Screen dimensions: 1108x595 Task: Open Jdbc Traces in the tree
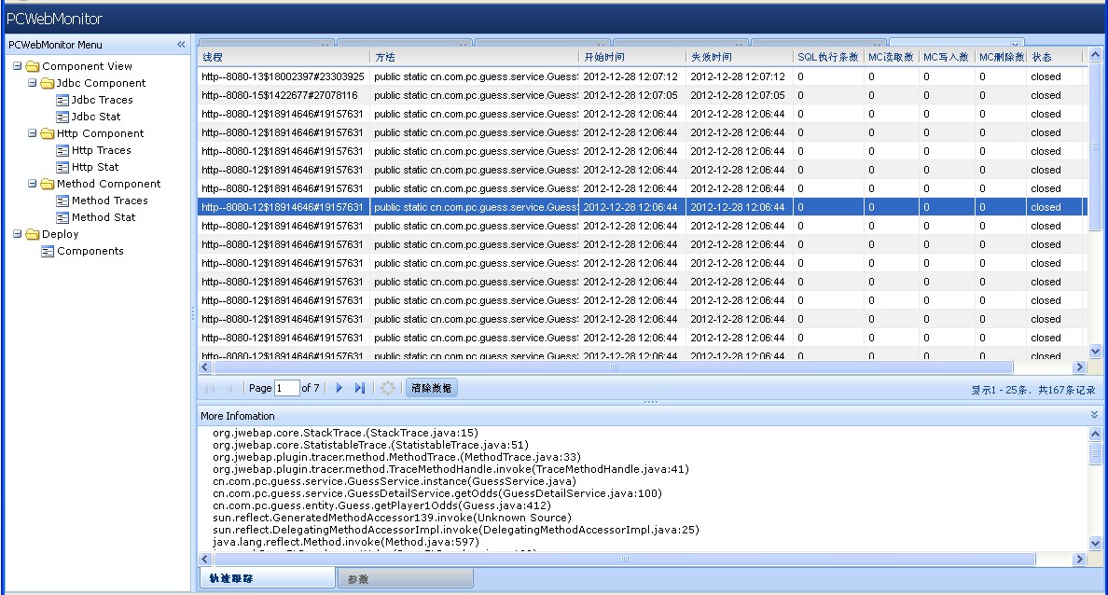pos(102,100)
